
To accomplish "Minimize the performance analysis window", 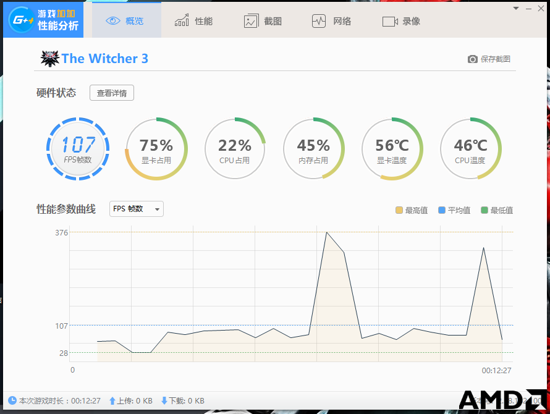I will 528,9.
